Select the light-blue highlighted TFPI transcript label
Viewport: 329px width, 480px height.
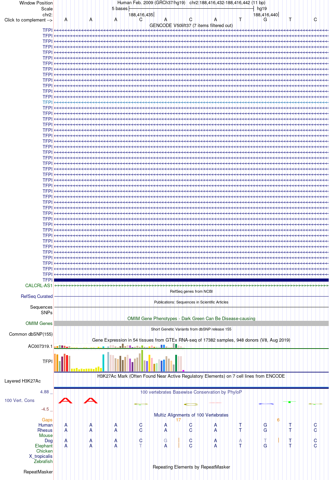point(47,102)
